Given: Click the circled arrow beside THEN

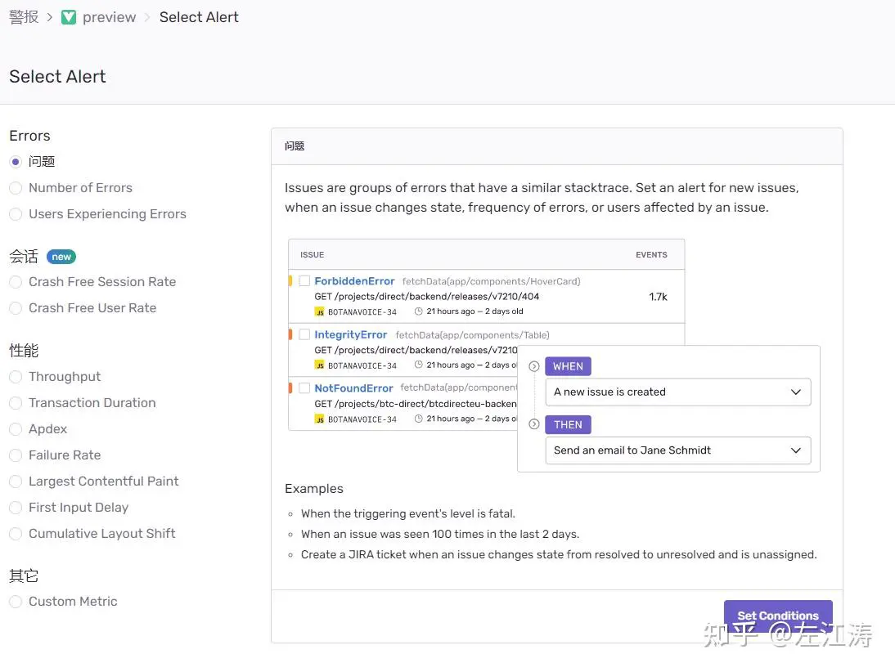Looking at the screenshot, I should (x=534, y=424).
